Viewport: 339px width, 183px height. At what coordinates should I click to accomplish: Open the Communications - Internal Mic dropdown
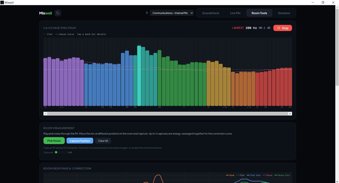(x=172, y=13)
